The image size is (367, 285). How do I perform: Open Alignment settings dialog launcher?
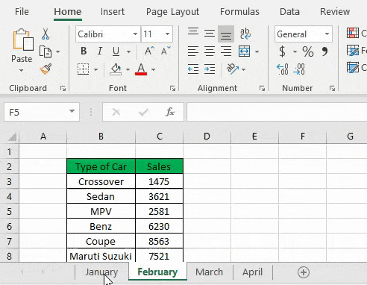click(x=262, y=88)
